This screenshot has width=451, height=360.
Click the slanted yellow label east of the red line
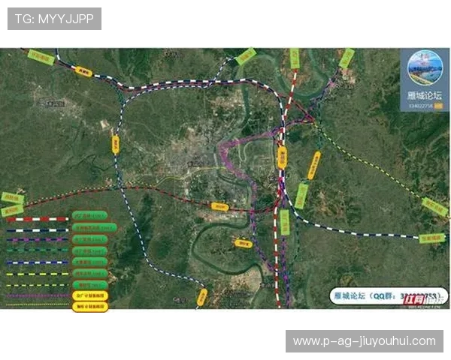pyautogui.click(x=313, y=165)
